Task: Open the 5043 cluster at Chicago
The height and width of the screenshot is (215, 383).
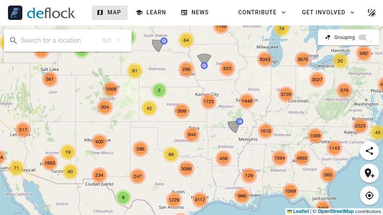Action: coord(265,59)
